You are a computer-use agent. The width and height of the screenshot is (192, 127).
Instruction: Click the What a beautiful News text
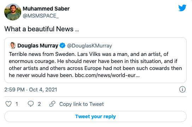pyautogui.click(x=41, y=29)
